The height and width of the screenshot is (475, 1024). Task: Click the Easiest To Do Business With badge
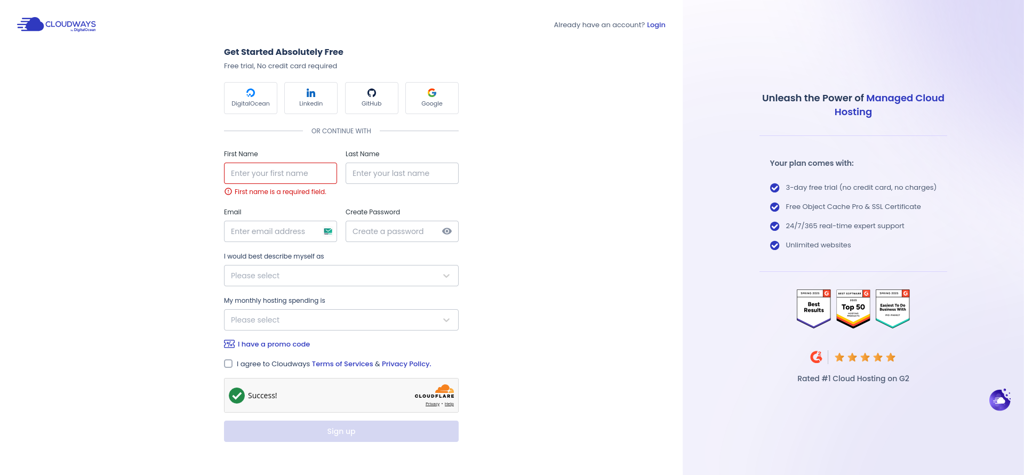[x=893, y=309]
